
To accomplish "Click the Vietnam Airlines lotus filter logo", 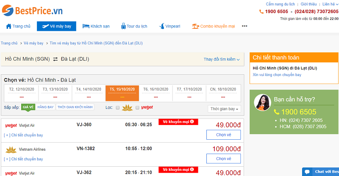I will pyautogui.click(x=128, y=108).
